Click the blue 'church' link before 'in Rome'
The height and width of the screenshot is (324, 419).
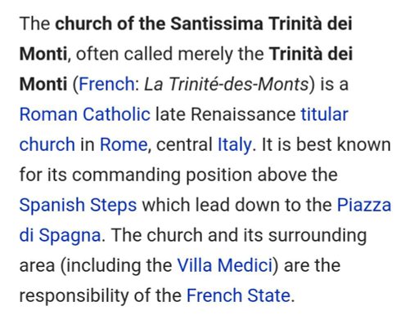[47, 144]
